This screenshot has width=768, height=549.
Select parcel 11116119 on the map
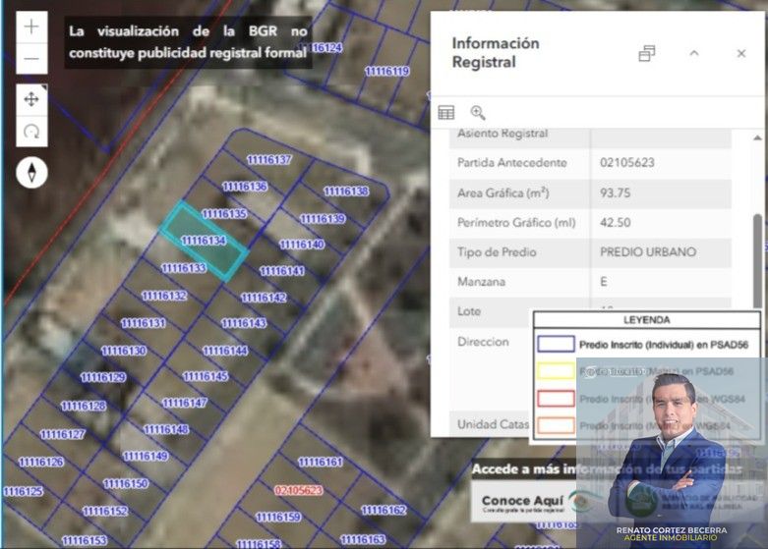pos(386,72)
